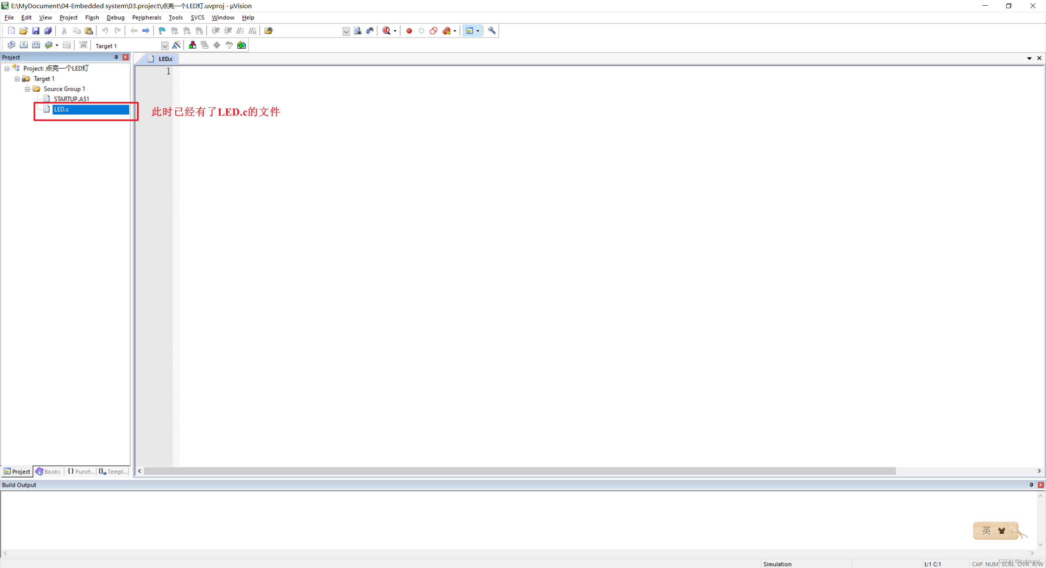Image resolution: width=1046 pixels, height=568 pixels.
Task: Open Configuration with the wrench icon
Action: (x=492, y=31)
